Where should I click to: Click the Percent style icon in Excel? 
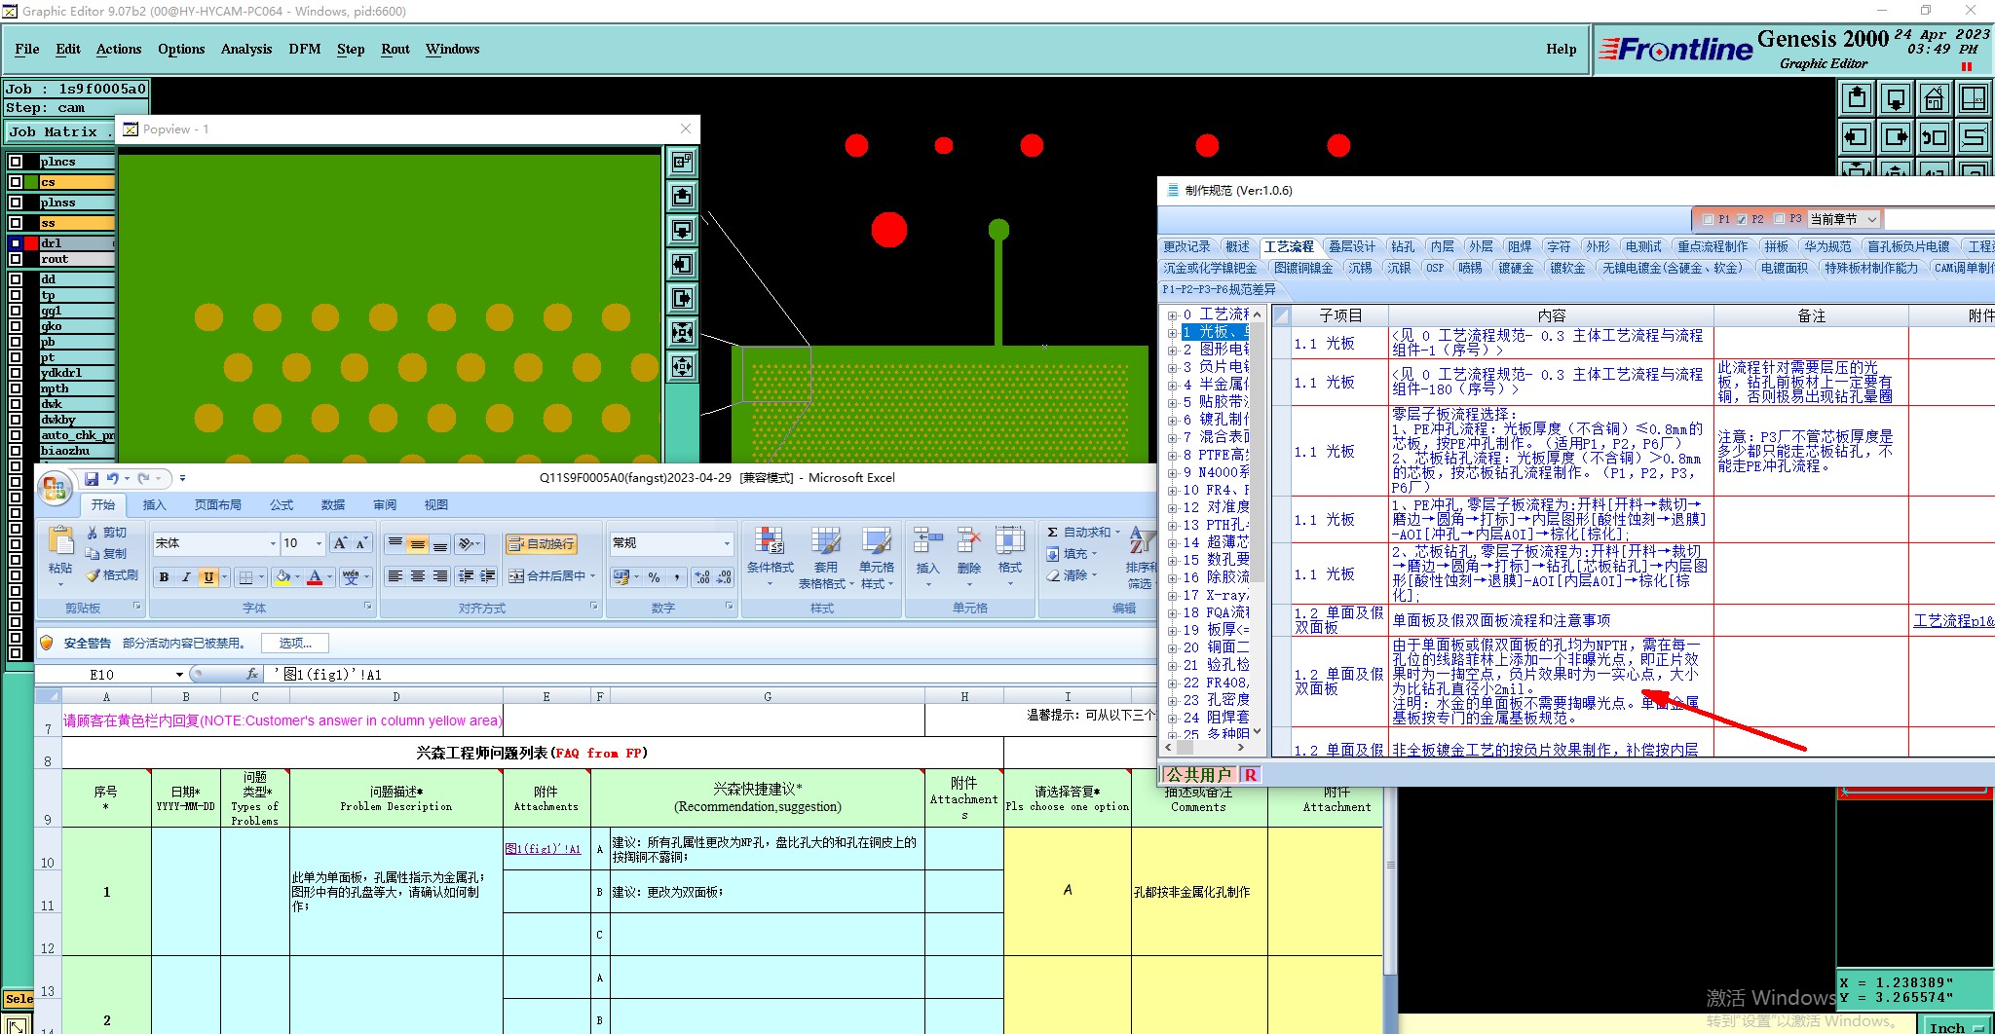coord(654,577)
